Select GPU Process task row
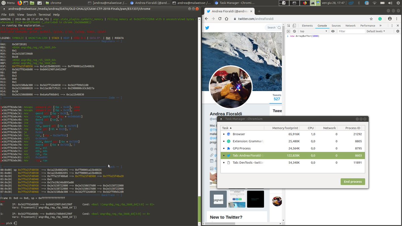 (293, 148)
